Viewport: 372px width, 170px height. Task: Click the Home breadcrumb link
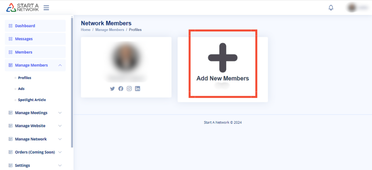click(85, 30)
